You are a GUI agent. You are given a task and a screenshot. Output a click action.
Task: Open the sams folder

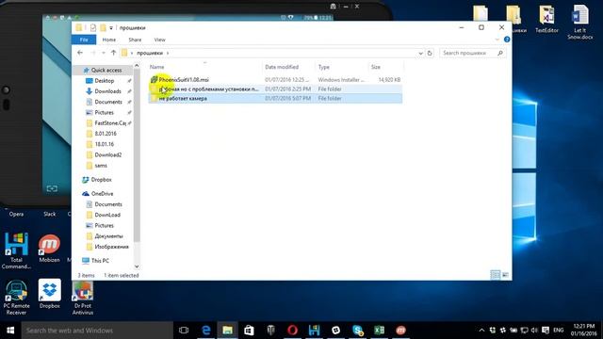click(101, 166)
